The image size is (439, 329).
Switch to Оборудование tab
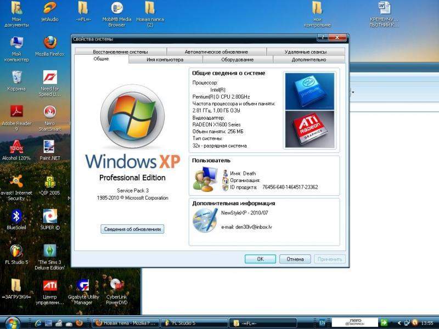click(237, 59)
